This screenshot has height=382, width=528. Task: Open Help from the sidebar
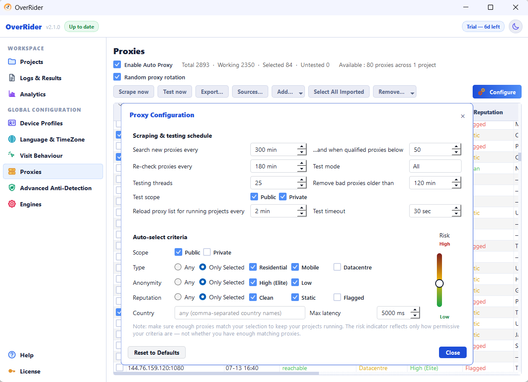53,355
